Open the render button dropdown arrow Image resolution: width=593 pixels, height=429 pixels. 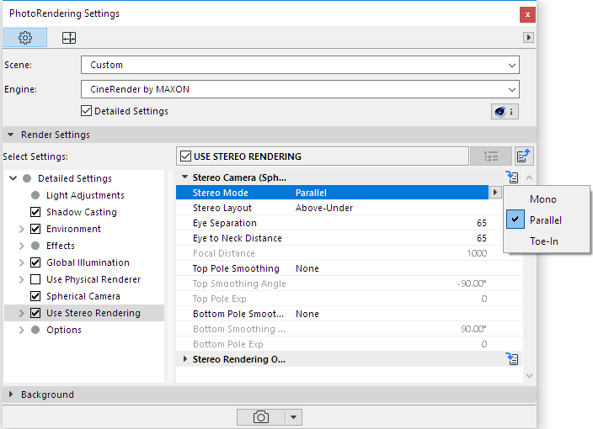pos(293,417)
